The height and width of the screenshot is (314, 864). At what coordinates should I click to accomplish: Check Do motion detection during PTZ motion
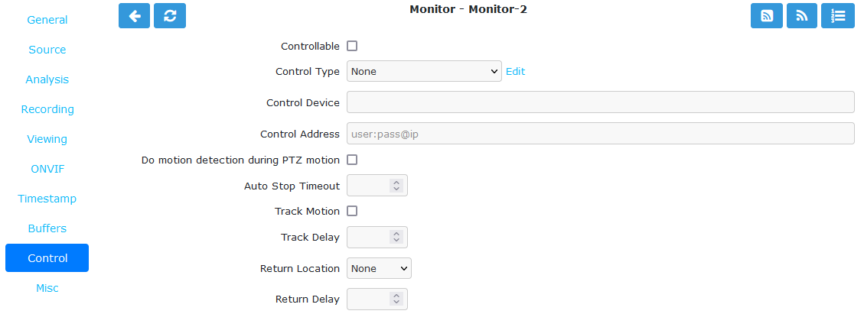pos(351,160)
